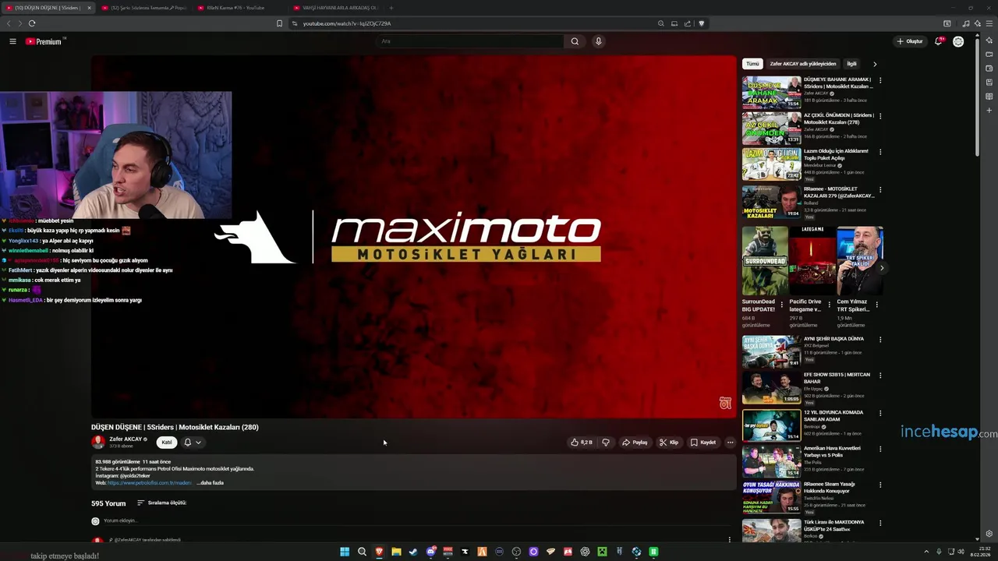Expand the description with '...daha fazla'
The image size is (998, 561).
pos(211,483)
